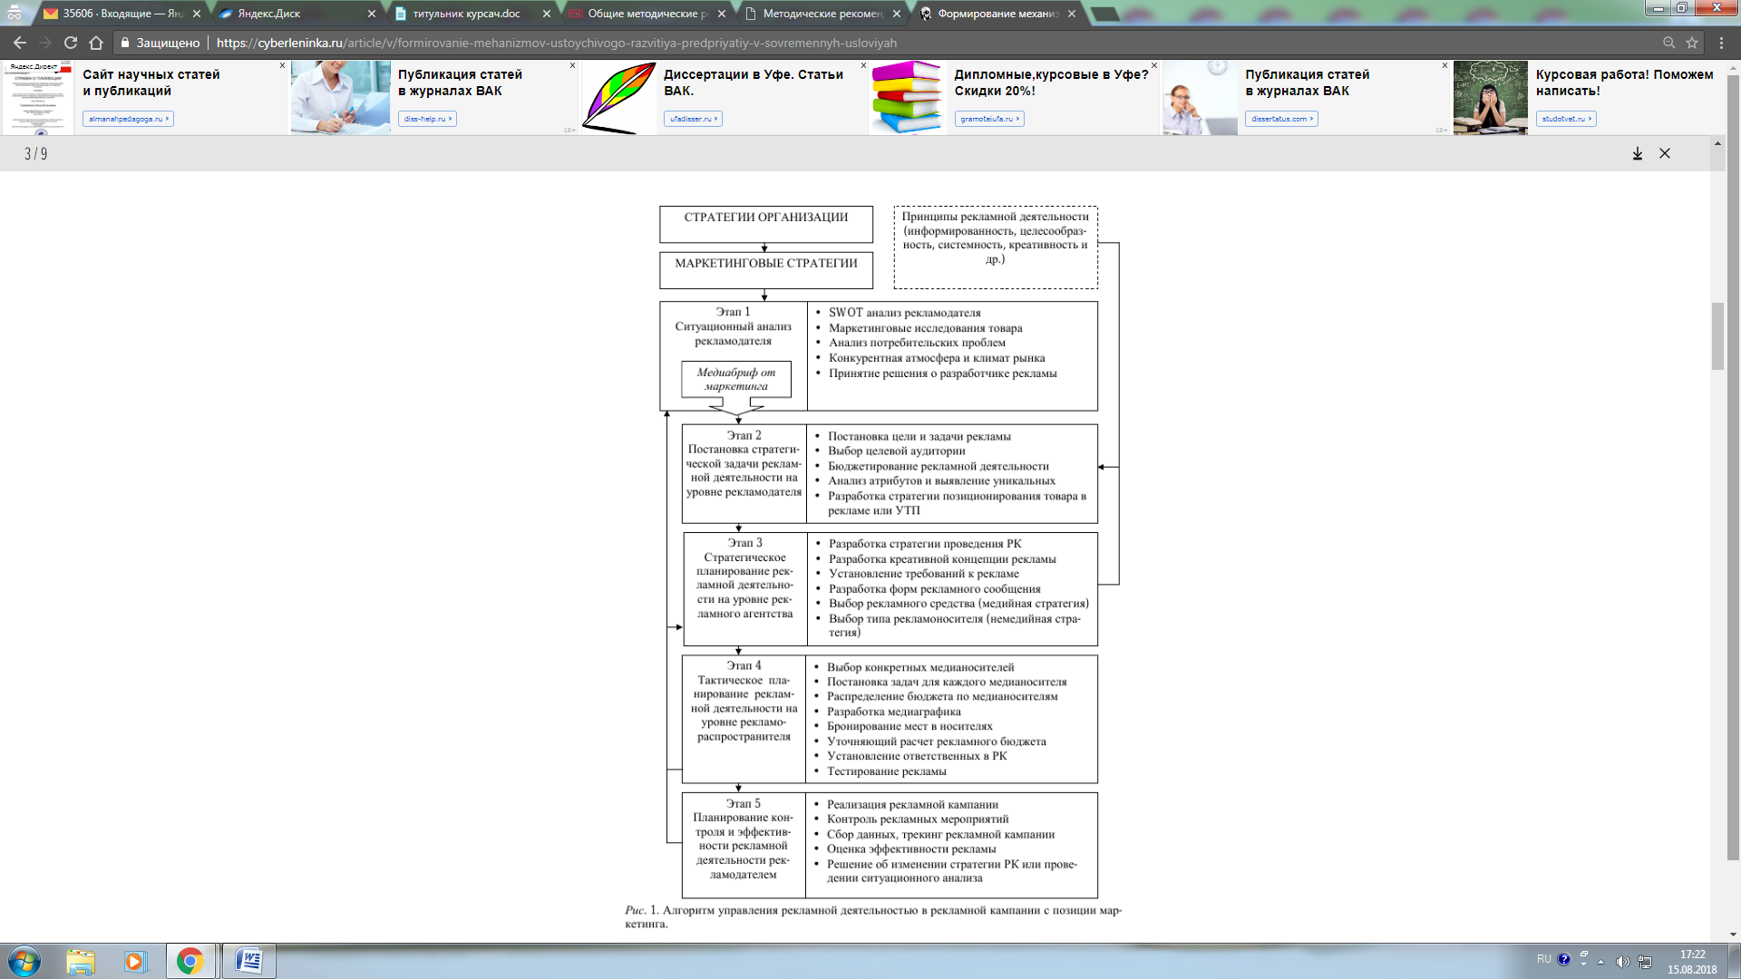This screenshot has width=1741, height=979.
Task: Launch the media player from the taskbar
Action: point(135,961)
